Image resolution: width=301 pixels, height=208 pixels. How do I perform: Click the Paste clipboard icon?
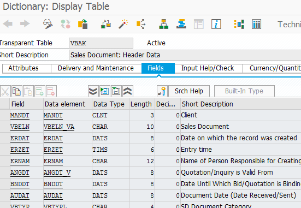[28, 91]
